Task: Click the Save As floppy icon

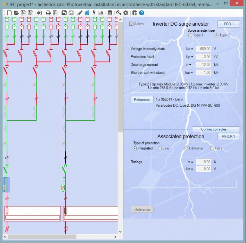Action: [30, 13]
